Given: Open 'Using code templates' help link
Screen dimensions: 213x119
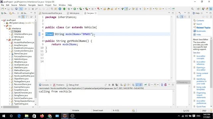Looking at the screenshot, I should click(x=201, y=88).
